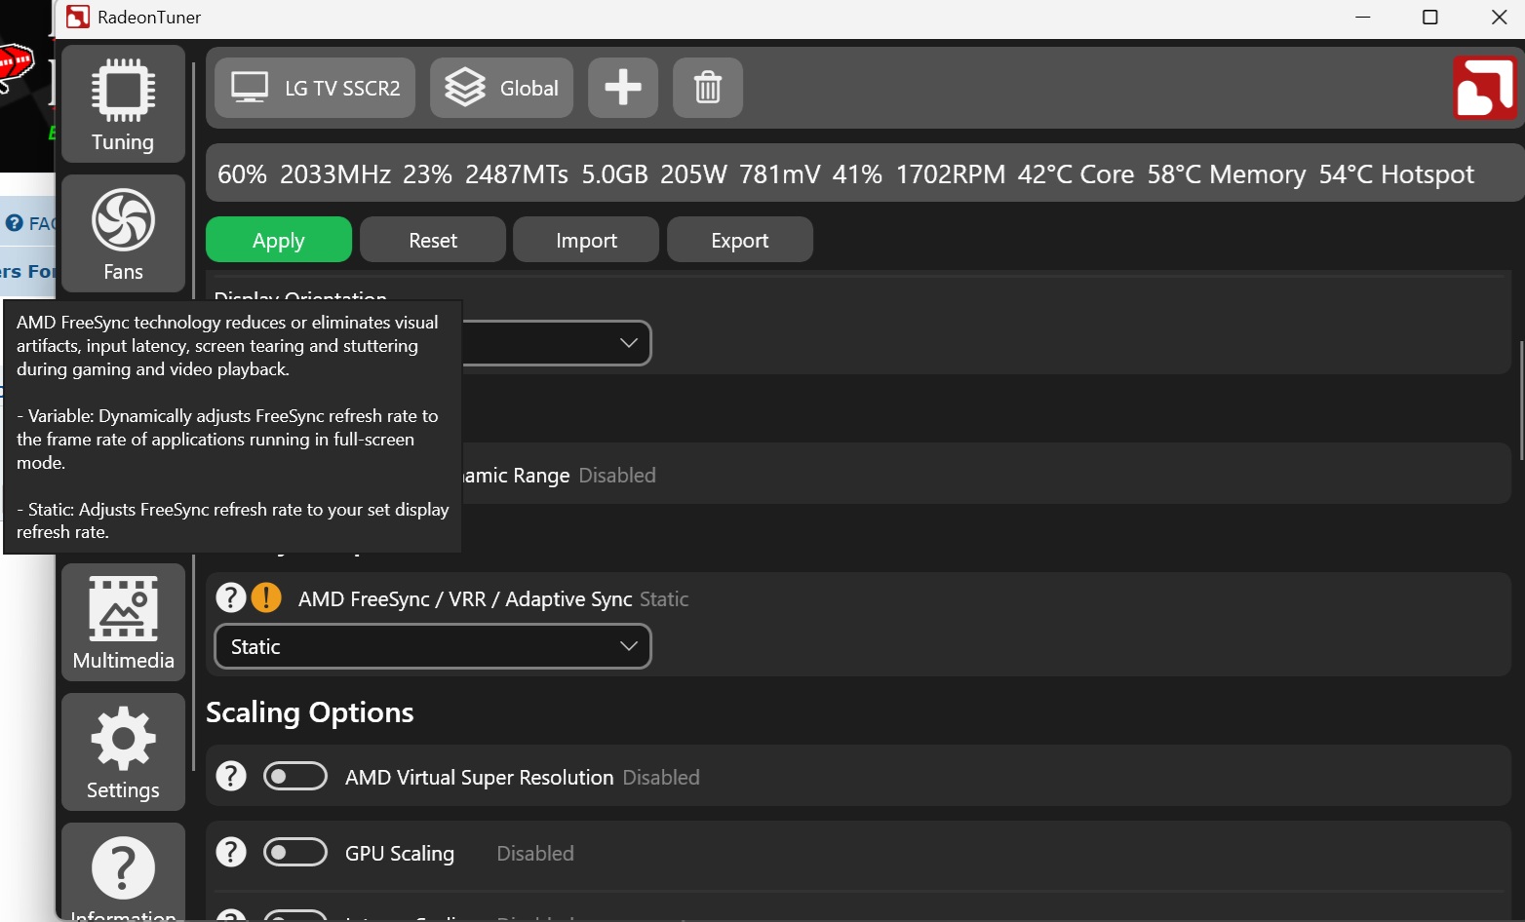
Task: Close the RadeonTuner window
Action: pyautogui.click(x=1500, y=18)
